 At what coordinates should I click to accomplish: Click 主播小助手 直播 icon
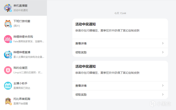coord(8,86)
